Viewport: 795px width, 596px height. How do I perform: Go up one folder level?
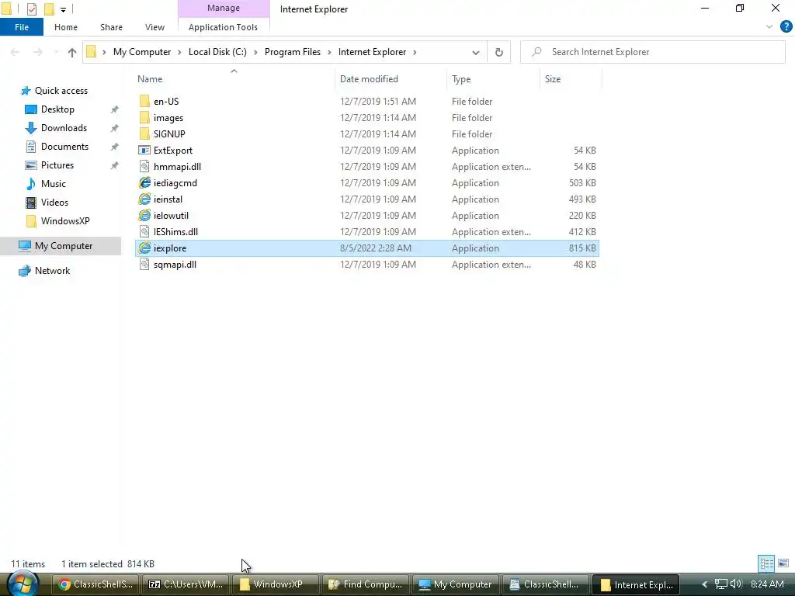[72, 52]
